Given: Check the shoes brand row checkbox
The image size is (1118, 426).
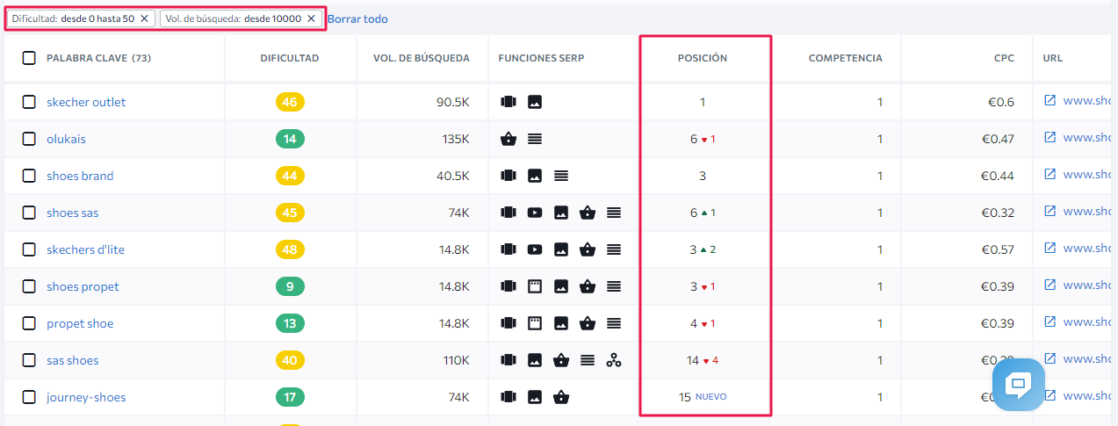Looking at the screenshot, I should click(x=29, y=176).
